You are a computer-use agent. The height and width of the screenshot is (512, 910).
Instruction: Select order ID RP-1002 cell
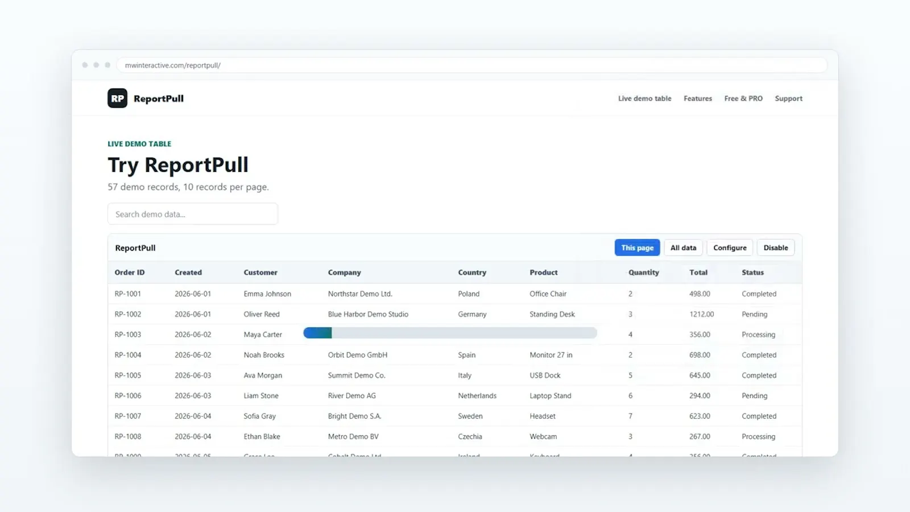[x=128, y=314]
